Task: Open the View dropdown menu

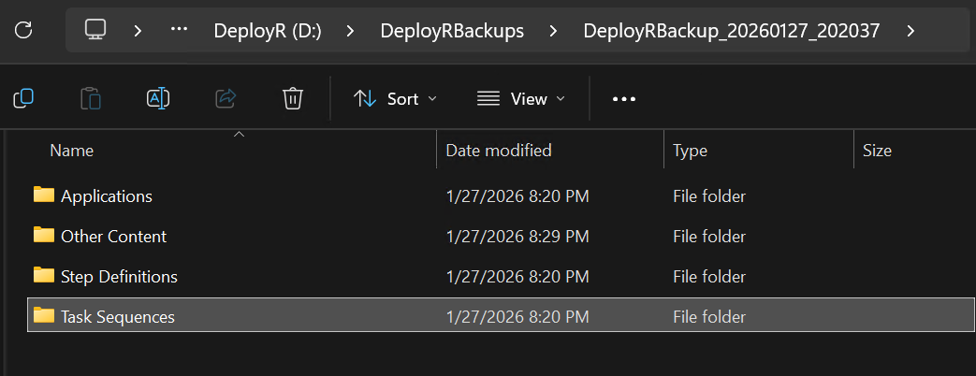Action: 521,98
